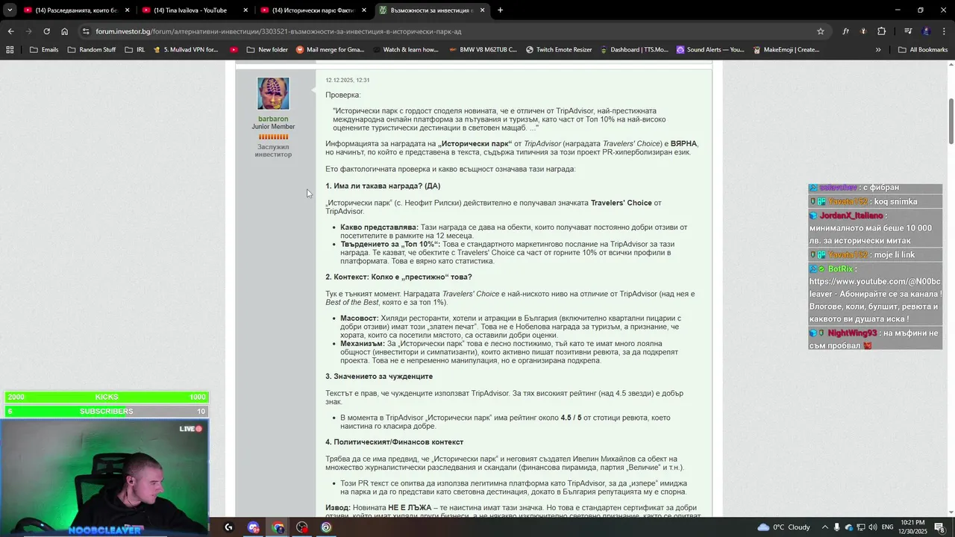
Task: Show more bookmarks chevron
Action: coord(878,50)
